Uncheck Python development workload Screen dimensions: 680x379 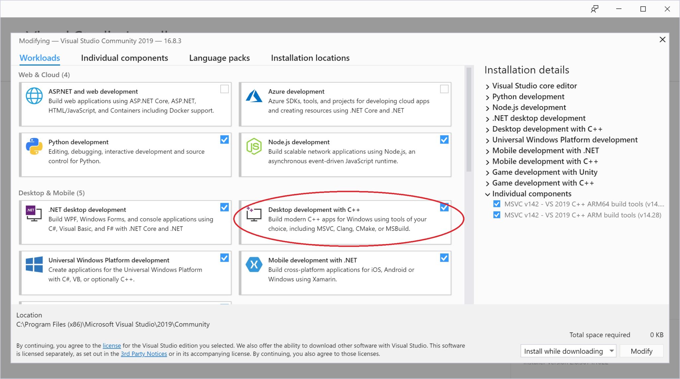(x=224, y=140)
